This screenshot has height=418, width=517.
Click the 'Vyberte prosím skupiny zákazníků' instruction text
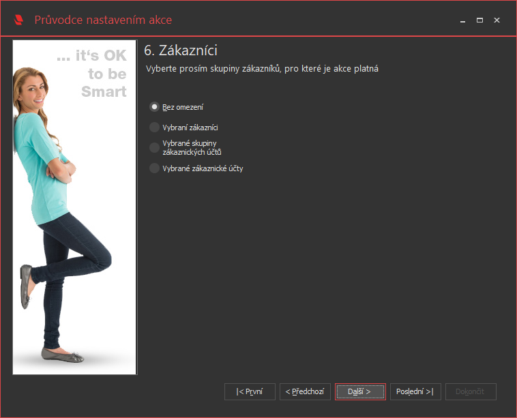[x=262, y=69]
